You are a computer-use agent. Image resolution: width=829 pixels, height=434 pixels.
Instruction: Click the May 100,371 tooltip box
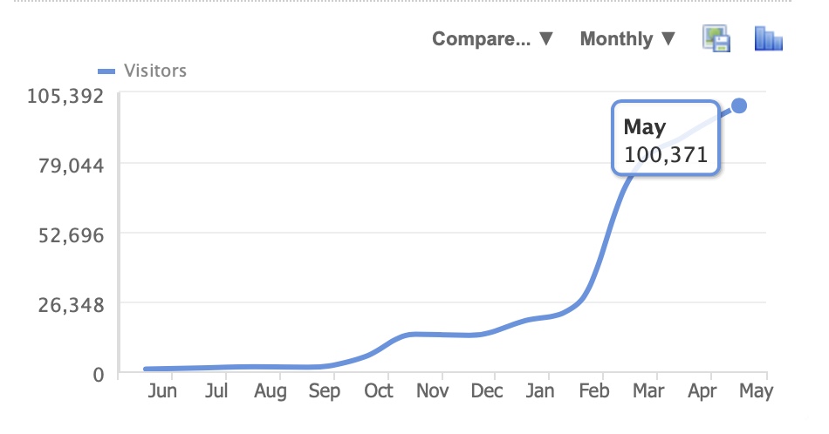click(665, 141)
